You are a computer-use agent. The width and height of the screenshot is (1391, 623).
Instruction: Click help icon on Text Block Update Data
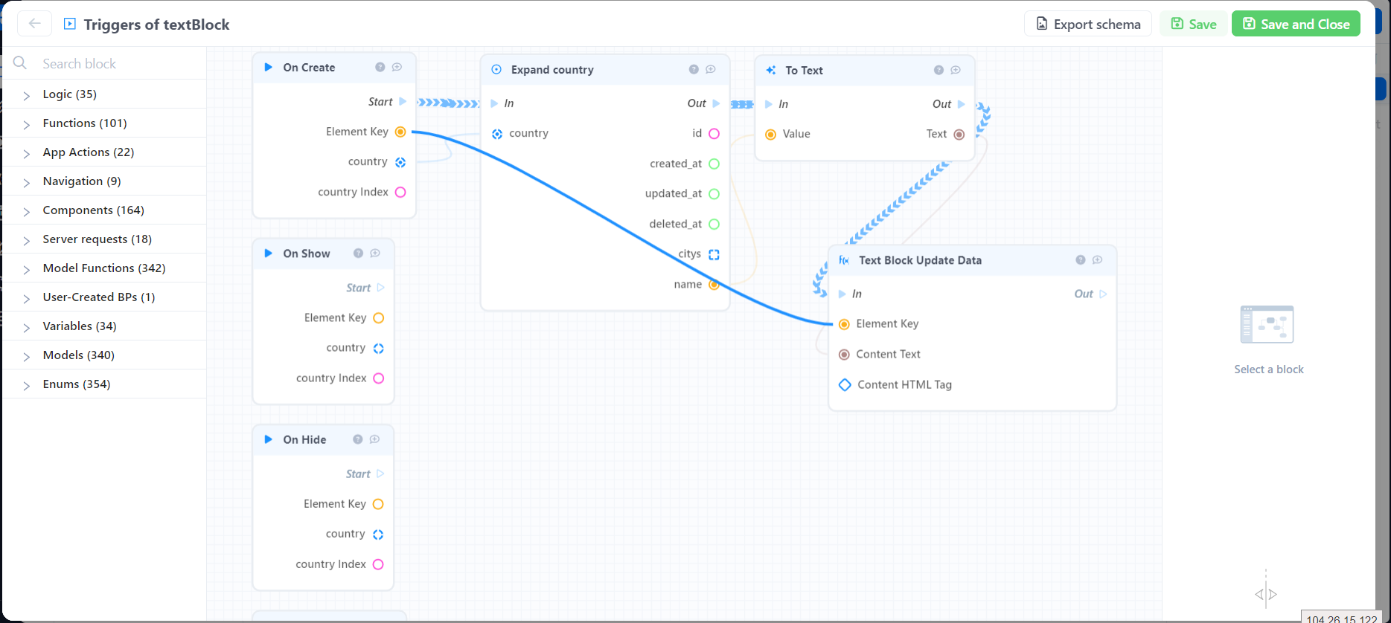coord(1081,260)
